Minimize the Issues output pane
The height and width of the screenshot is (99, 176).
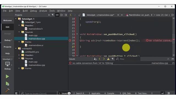[168, 59]
